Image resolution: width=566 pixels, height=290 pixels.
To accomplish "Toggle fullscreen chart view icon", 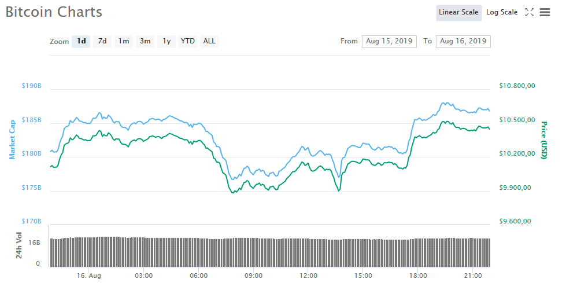I will [x=529, y=12].
